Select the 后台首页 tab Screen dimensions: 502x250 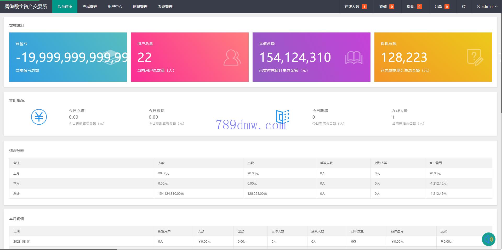(x=65, y=7)
